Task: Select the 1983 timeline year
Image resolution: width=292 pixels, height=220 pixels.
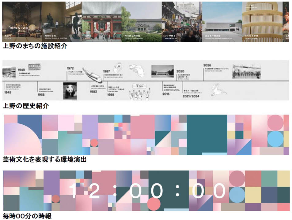Action: click(93, 92)
